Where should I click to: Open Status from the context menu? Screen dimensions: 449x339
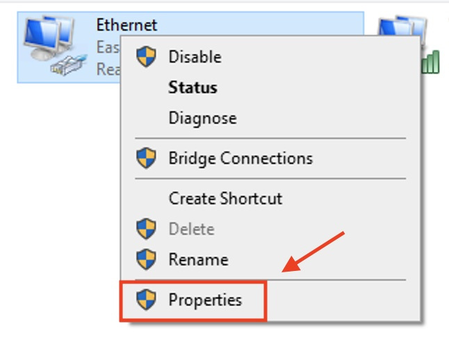(193, 88)
